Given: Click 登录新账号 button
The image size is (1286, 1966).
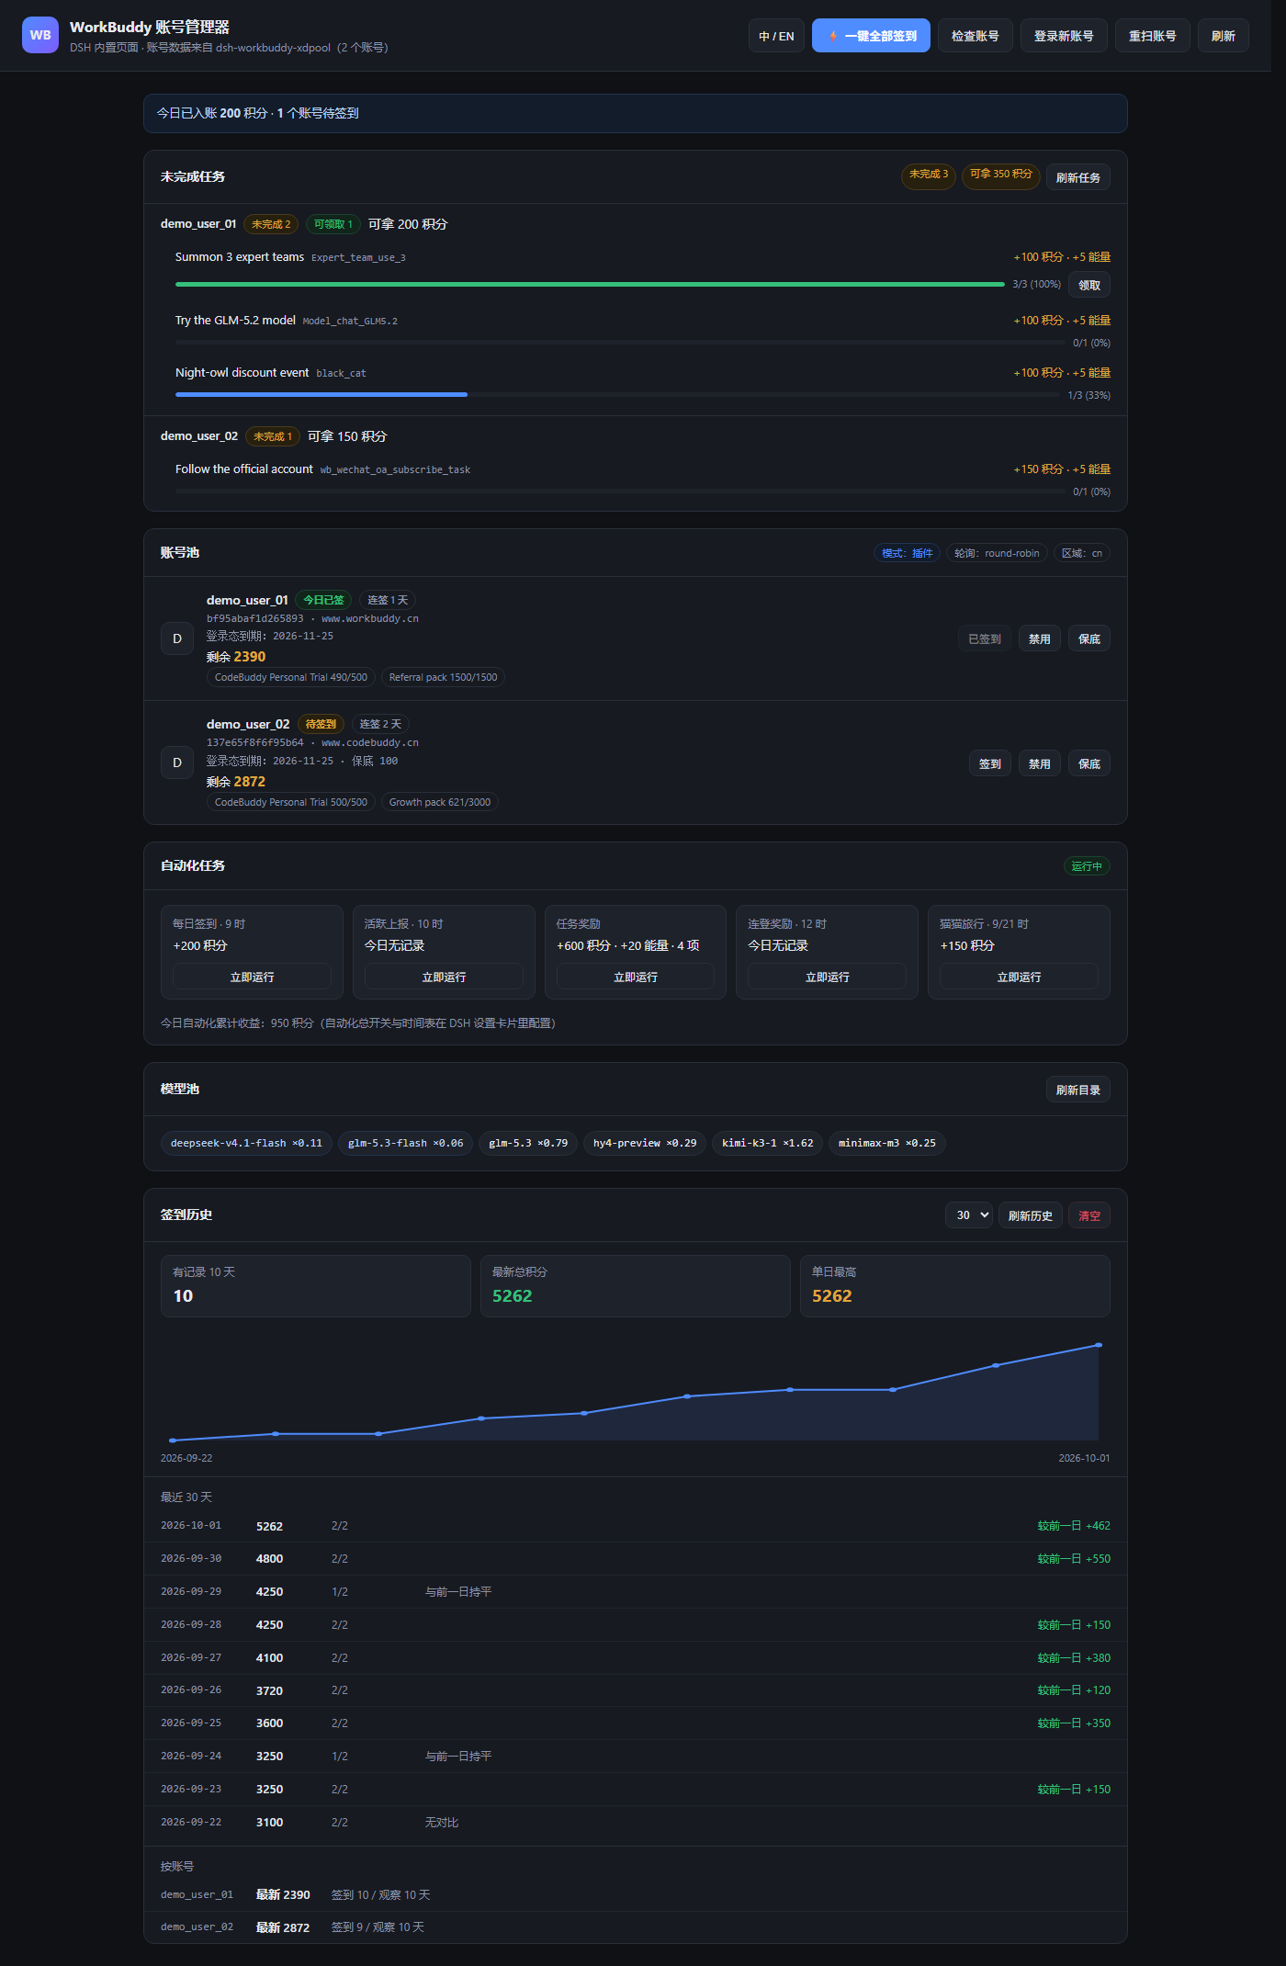Looking at the screenshot, I should pos(1064,36).
